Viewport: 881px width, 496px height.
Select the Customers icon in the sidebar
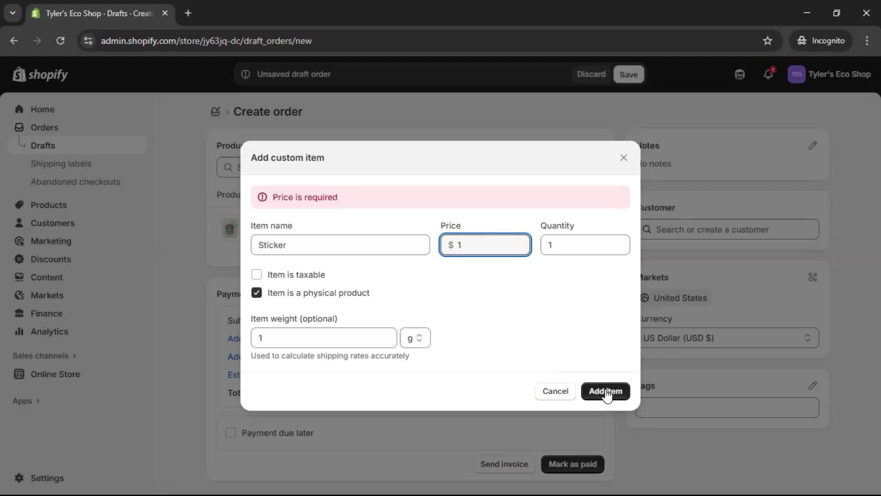[19, 223]
